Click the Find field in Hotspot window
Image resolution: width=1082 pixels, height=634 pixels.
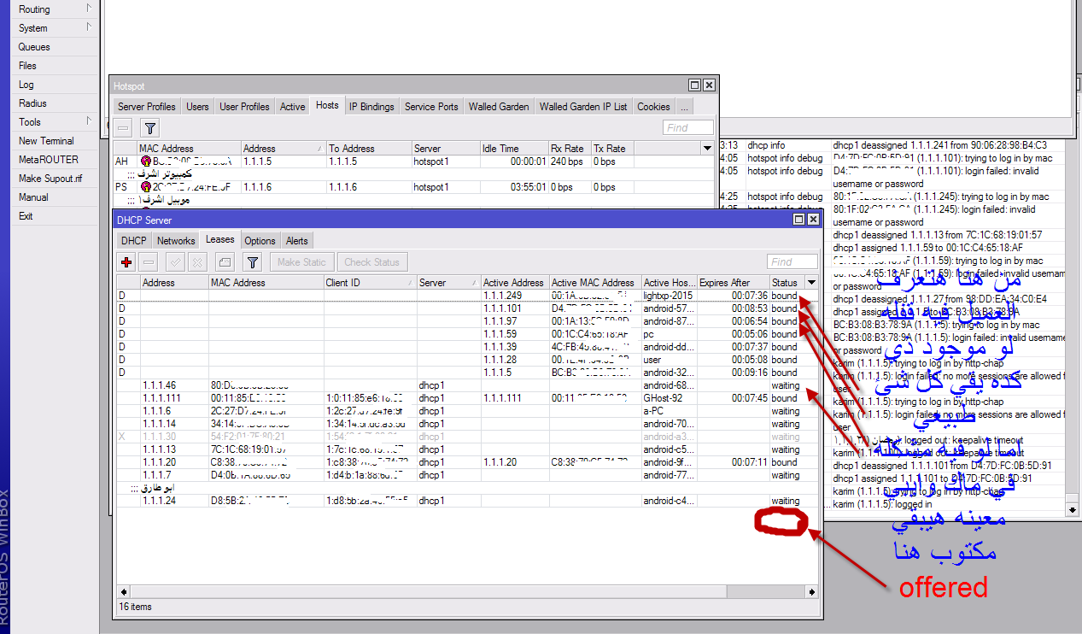coord(687,128)
